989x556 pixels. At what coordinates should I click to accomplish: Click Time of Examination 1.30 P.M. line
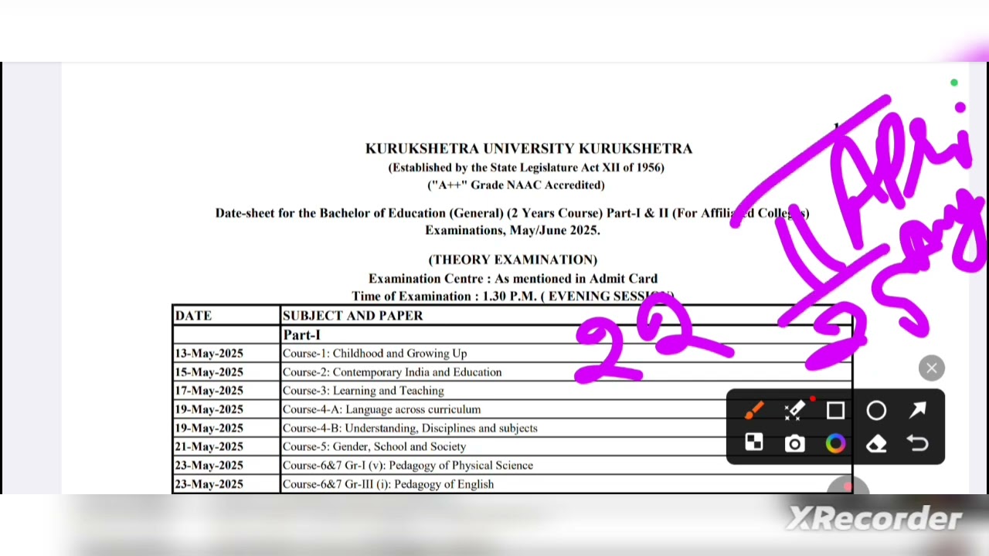coord(512,297)
